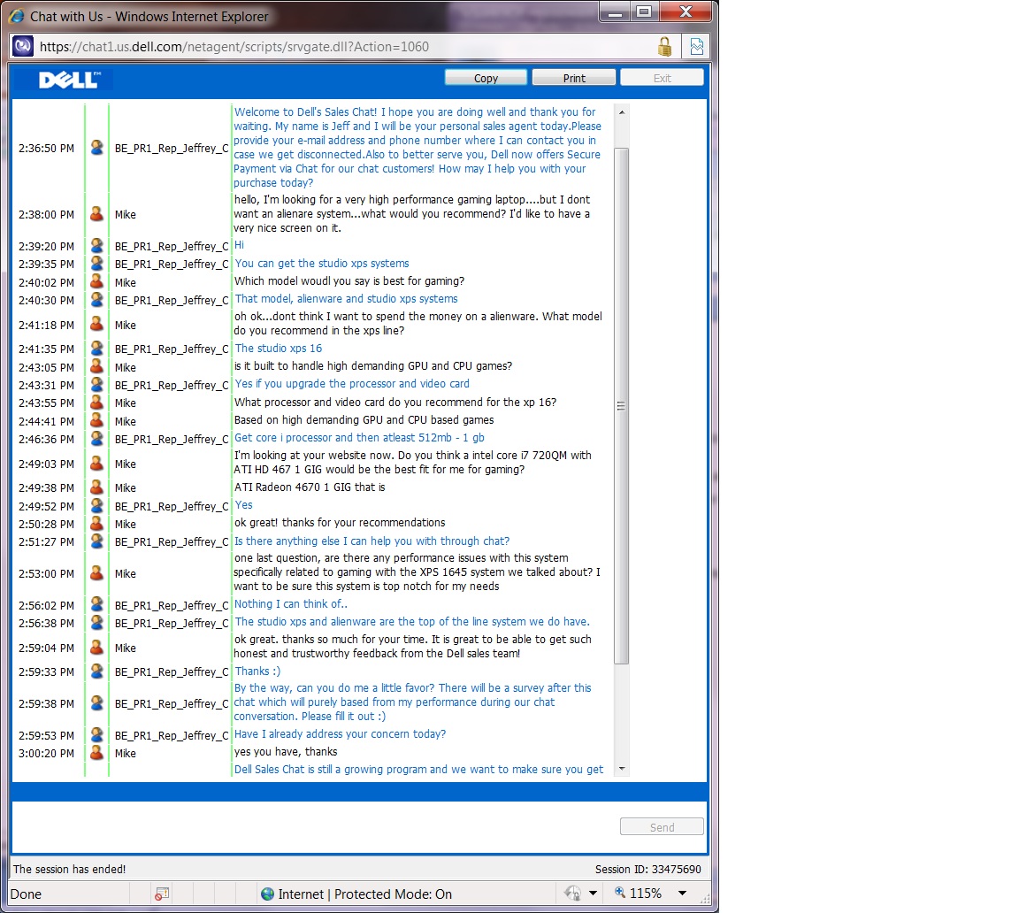This screenshot has height=913, width=1019.
Task: Click 'Internet | Protected Mode: On' text
Action: click(x=364, y=894)
